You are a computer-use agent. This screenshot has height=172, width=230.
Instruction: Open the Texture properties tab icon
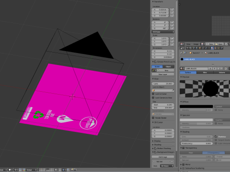pyautogui.click(x=215, y=48)
